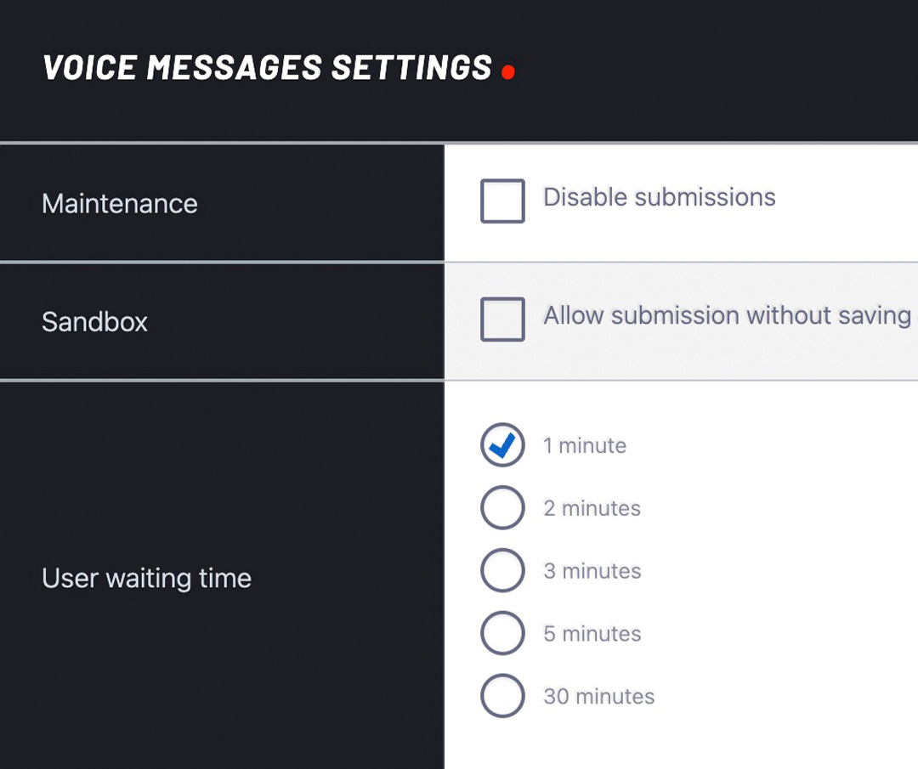
Task: Click the '3 minutes' option label
Action: pos(592,571)
